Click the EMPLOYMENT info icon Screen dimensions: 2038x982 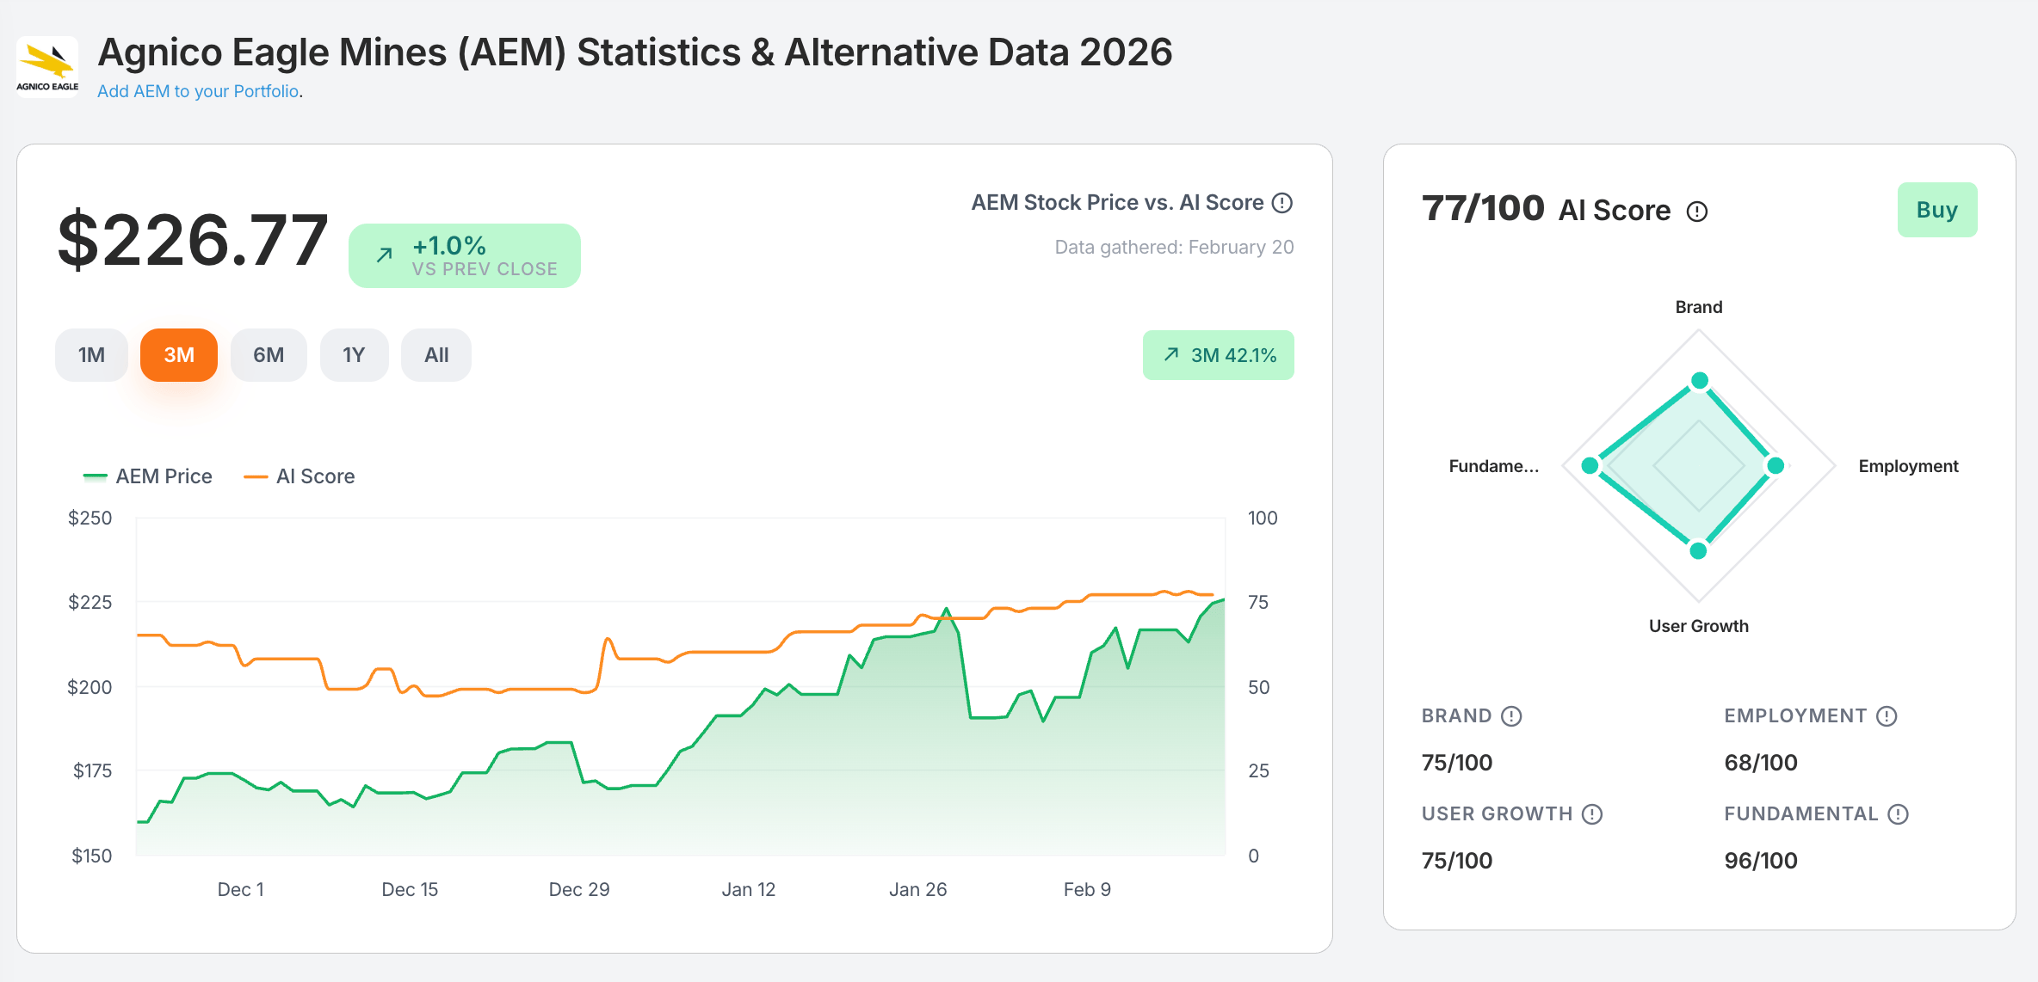[x=1887, y=716]
